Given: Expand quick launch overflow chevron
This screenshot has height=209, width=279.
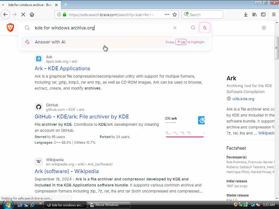Looking at the screenshot, I should (41, 204).
